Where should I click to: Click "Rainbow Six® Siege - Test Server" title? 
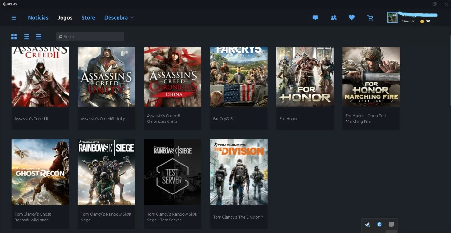pyautogui.click(x=172, y=217)
